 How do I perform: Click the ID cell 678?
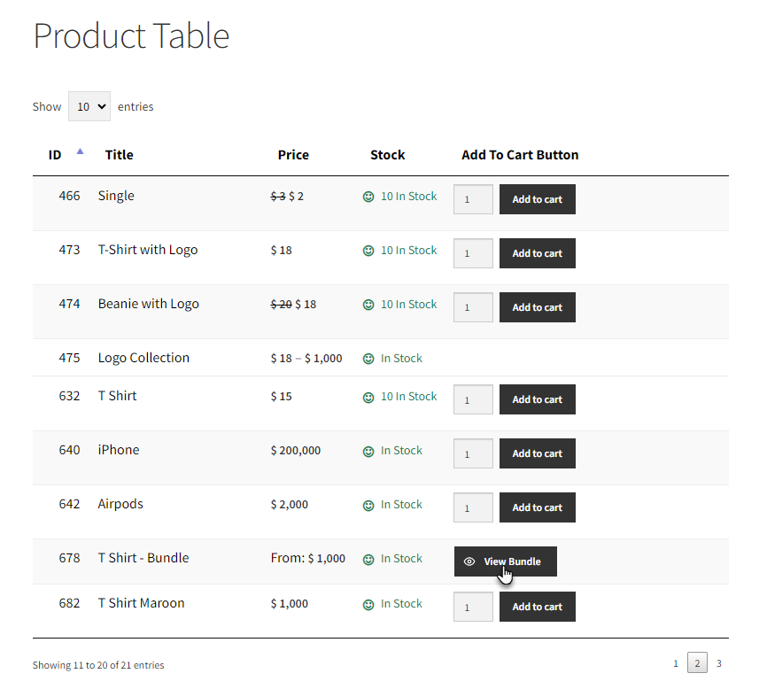[x=69, y=557]
